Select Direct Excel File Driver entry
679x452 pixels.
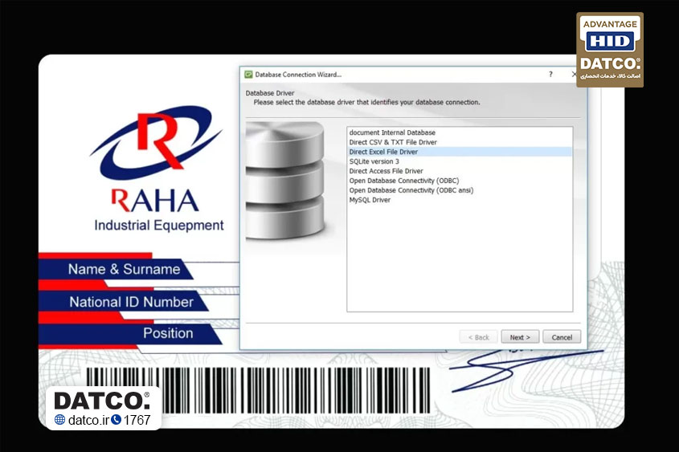pyautogui.click(x=460, y=152)
